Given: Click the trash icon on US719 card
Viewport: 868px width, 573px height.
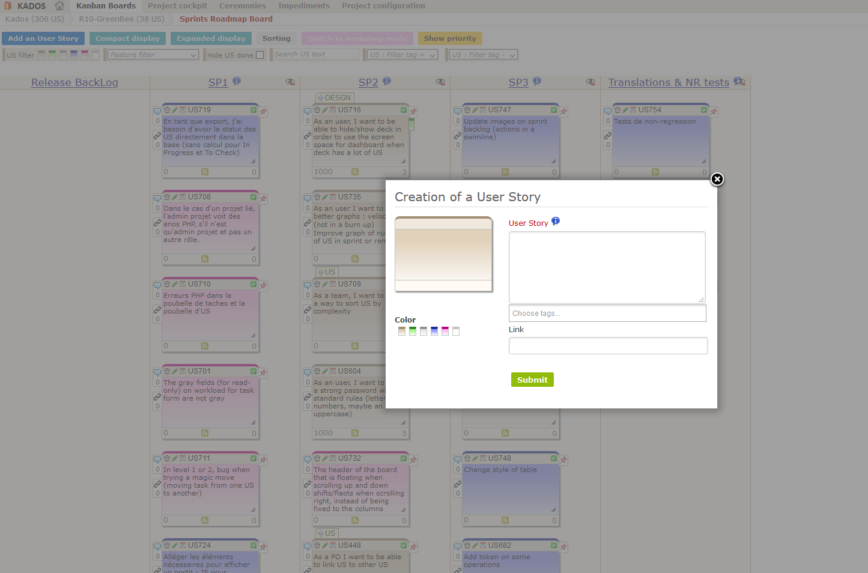Looking at the screenshot, I should (x=167, y=110).
